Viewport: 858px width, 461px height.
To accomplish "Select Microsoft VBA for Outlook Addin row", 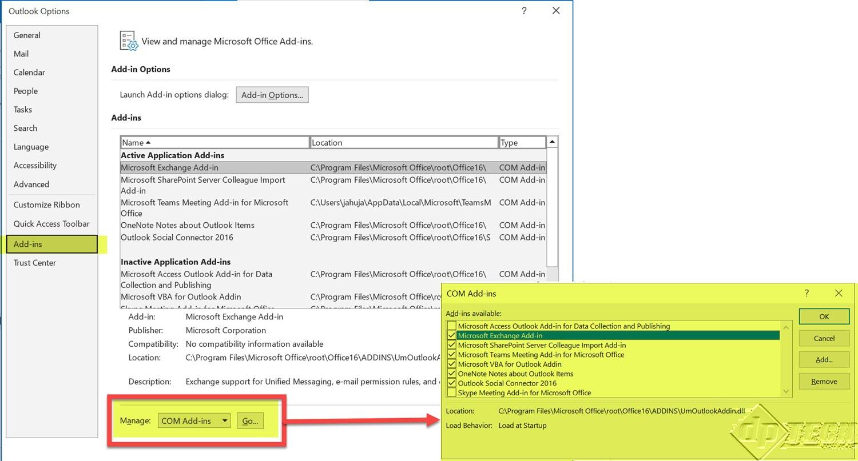I will tap(333, 296).
